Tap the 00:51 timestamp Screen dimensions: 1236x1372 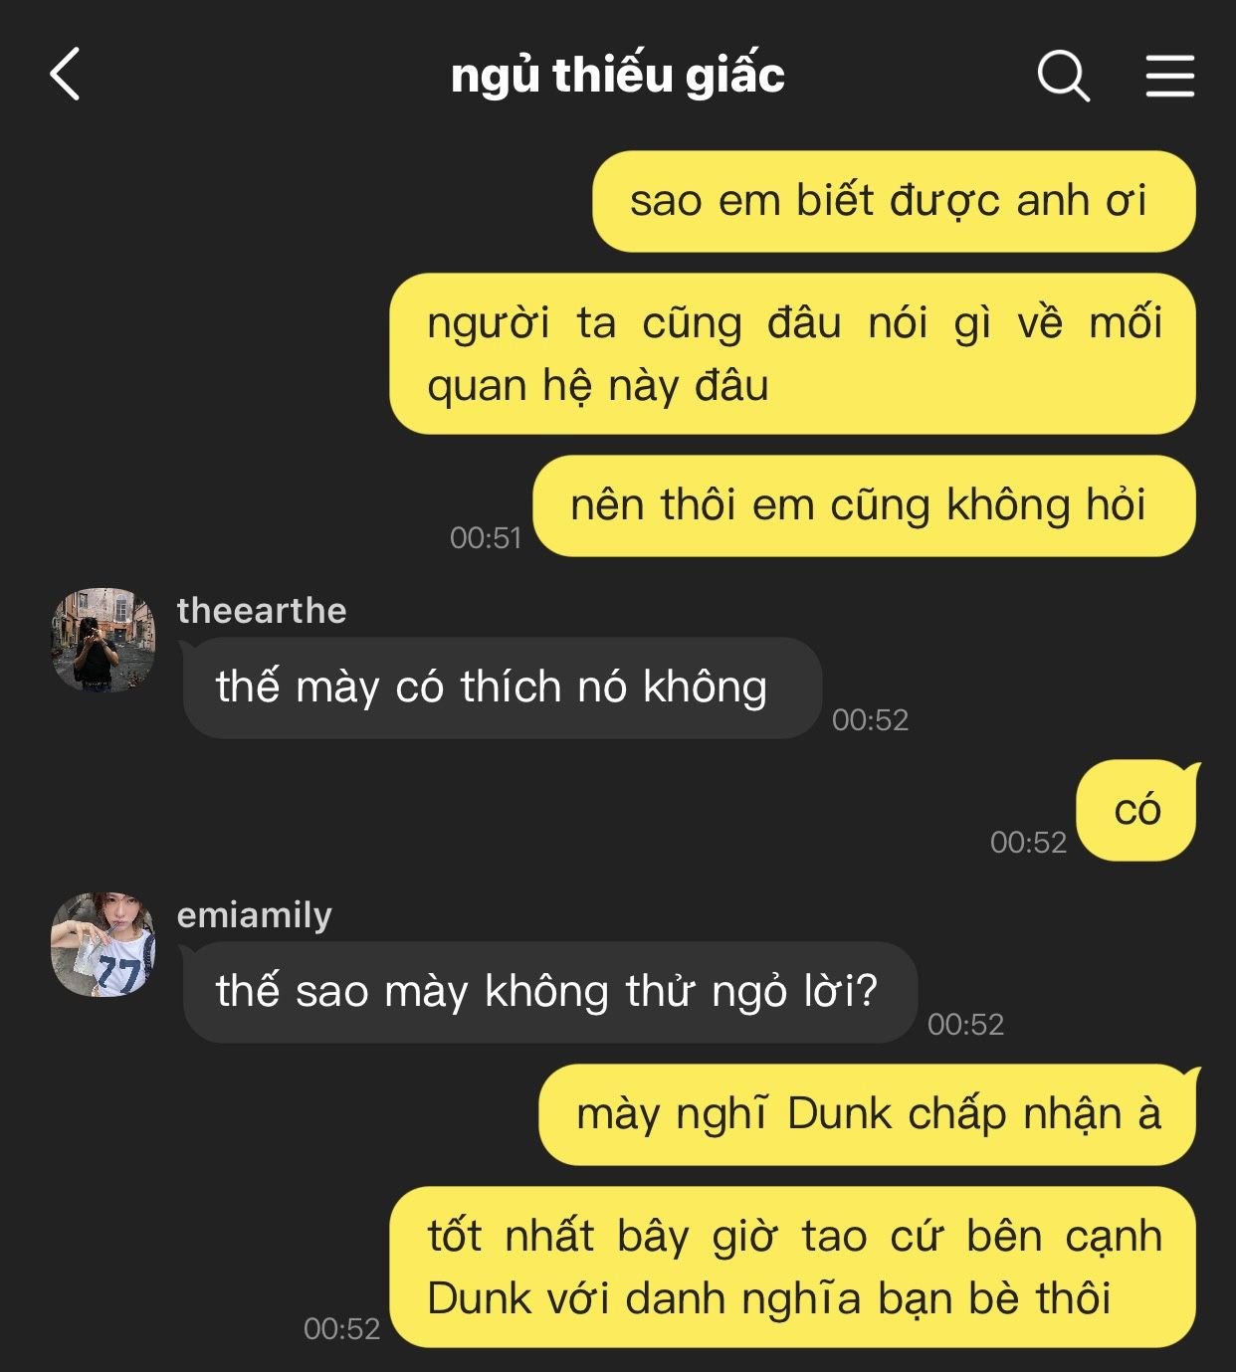(x=486, y=538)
